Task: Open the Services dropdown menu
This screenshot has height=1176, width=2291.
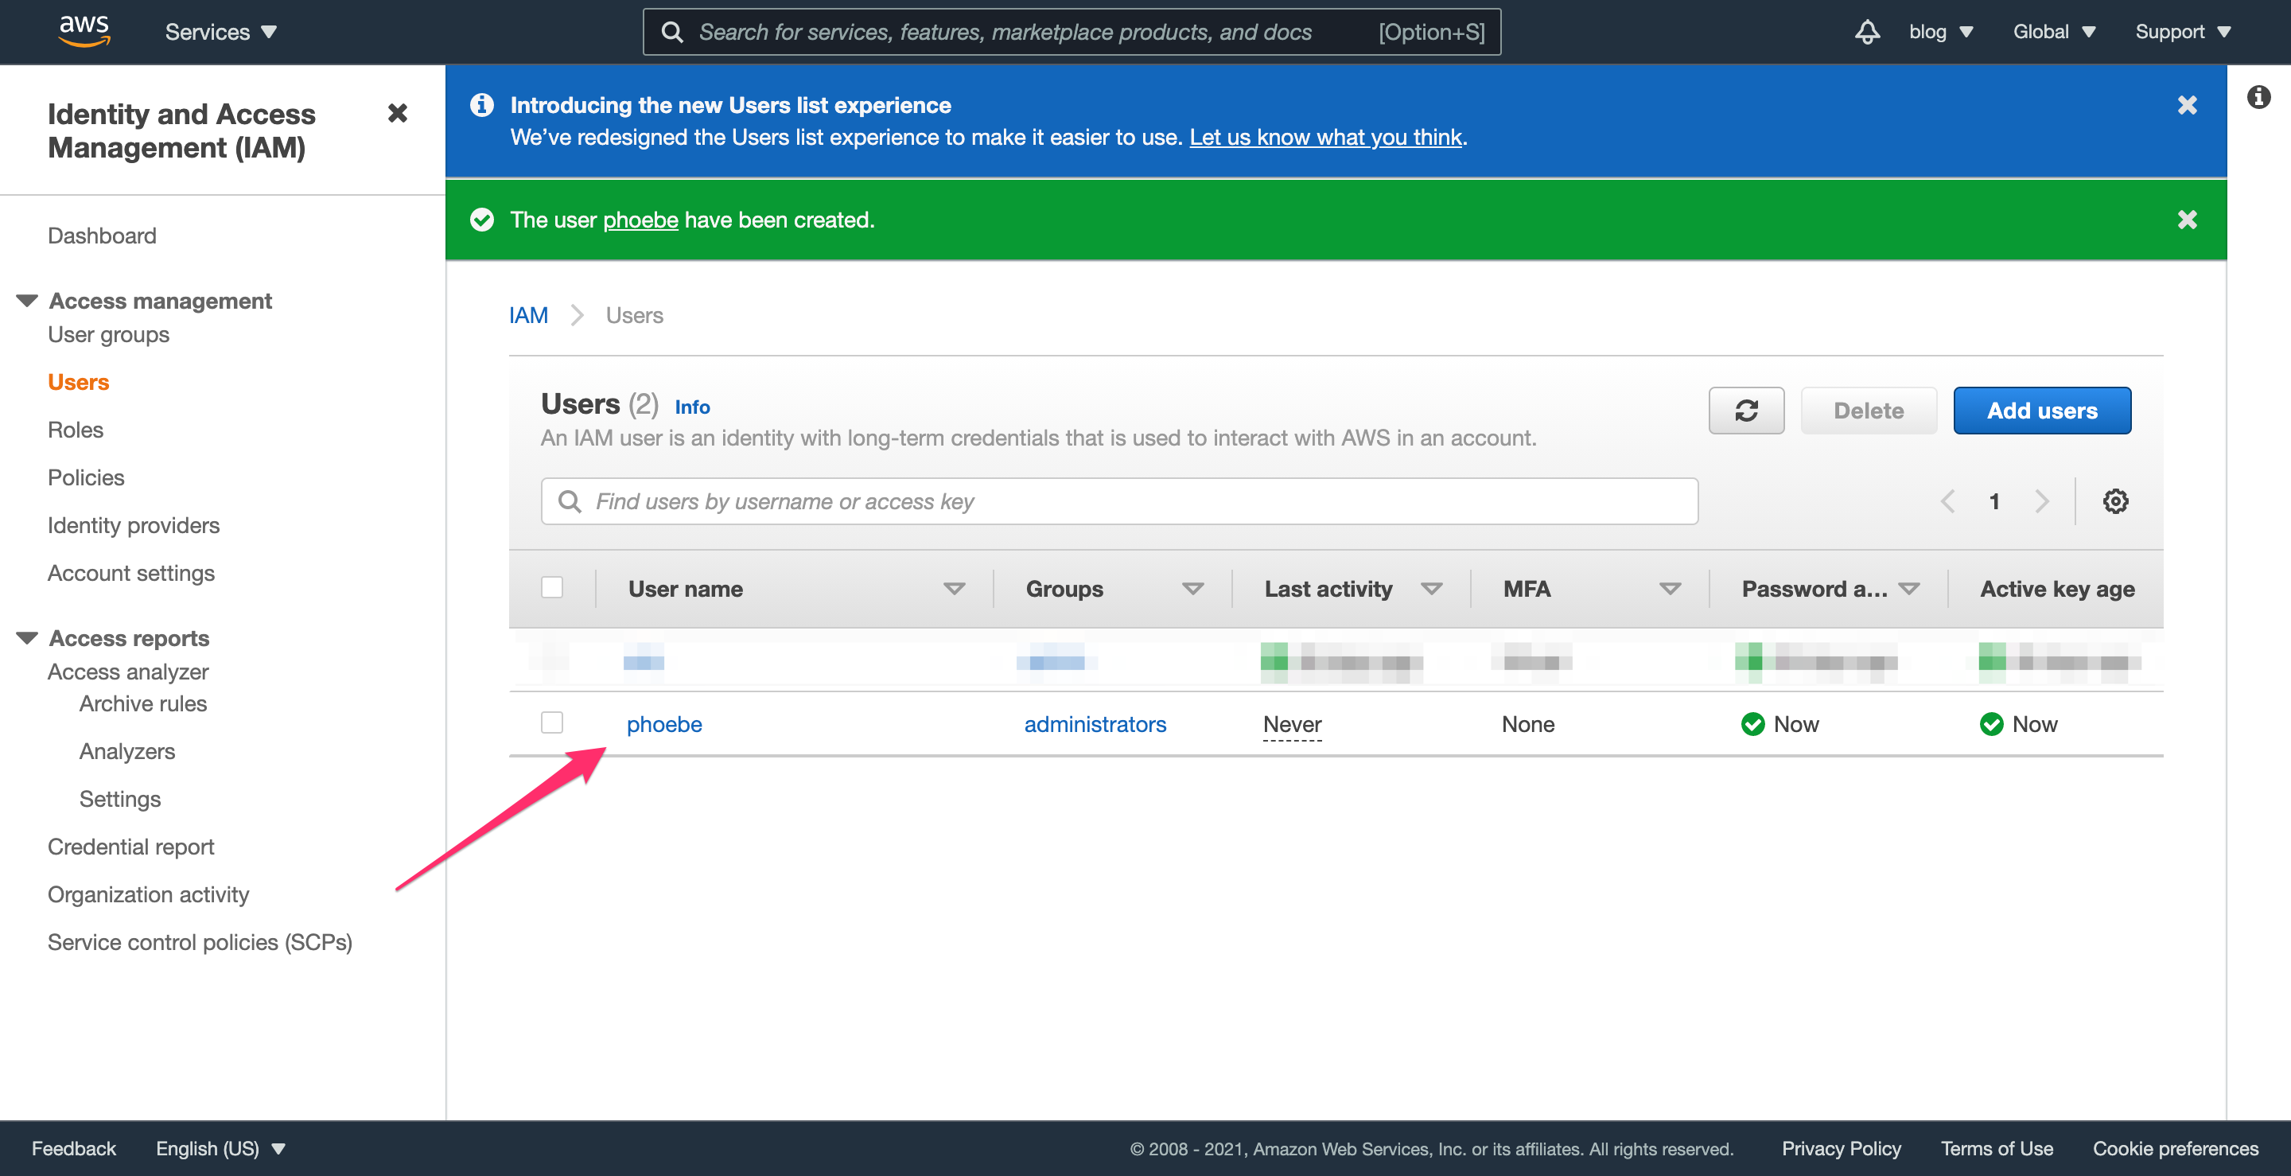Action: tap(220, 32)
